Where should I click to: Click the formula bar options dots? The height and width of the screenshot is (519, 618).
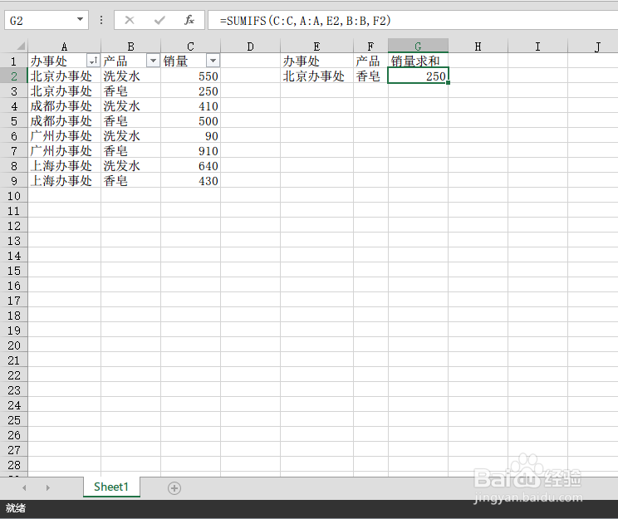(101, 20)
